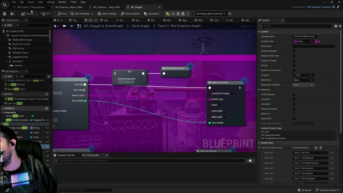The height and width of the screenshot is (193, 343).
Task: Collapse the MACROS section
Action: (x=2, y=94)
